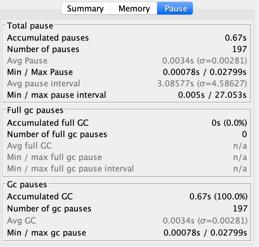
Task: Click the 0.00078s / 0.02799s Max Pause value
Action: [x=205, y=72]
